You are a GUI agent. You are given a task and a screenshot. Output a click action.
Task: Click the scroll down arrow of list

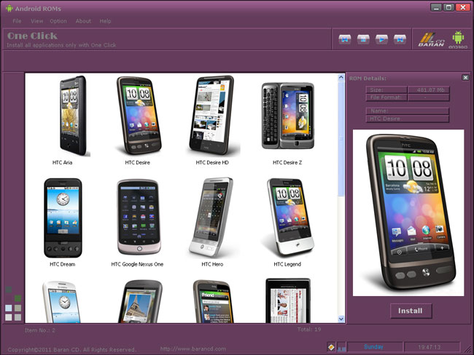(341, 319)
